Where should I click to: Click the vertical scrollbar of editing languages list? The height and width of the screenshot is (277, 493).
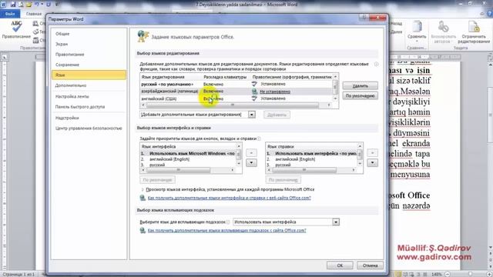(x=335, y=88)
